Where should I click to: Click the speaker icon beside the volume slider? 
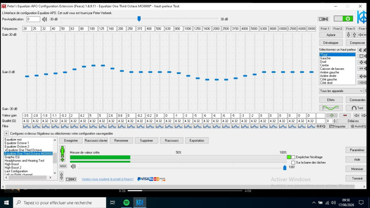pos(73,166)
